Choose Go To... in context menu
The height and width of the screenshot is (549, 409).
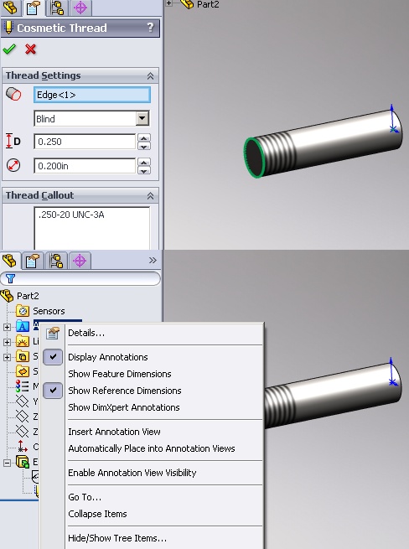(x=85, y=497)
